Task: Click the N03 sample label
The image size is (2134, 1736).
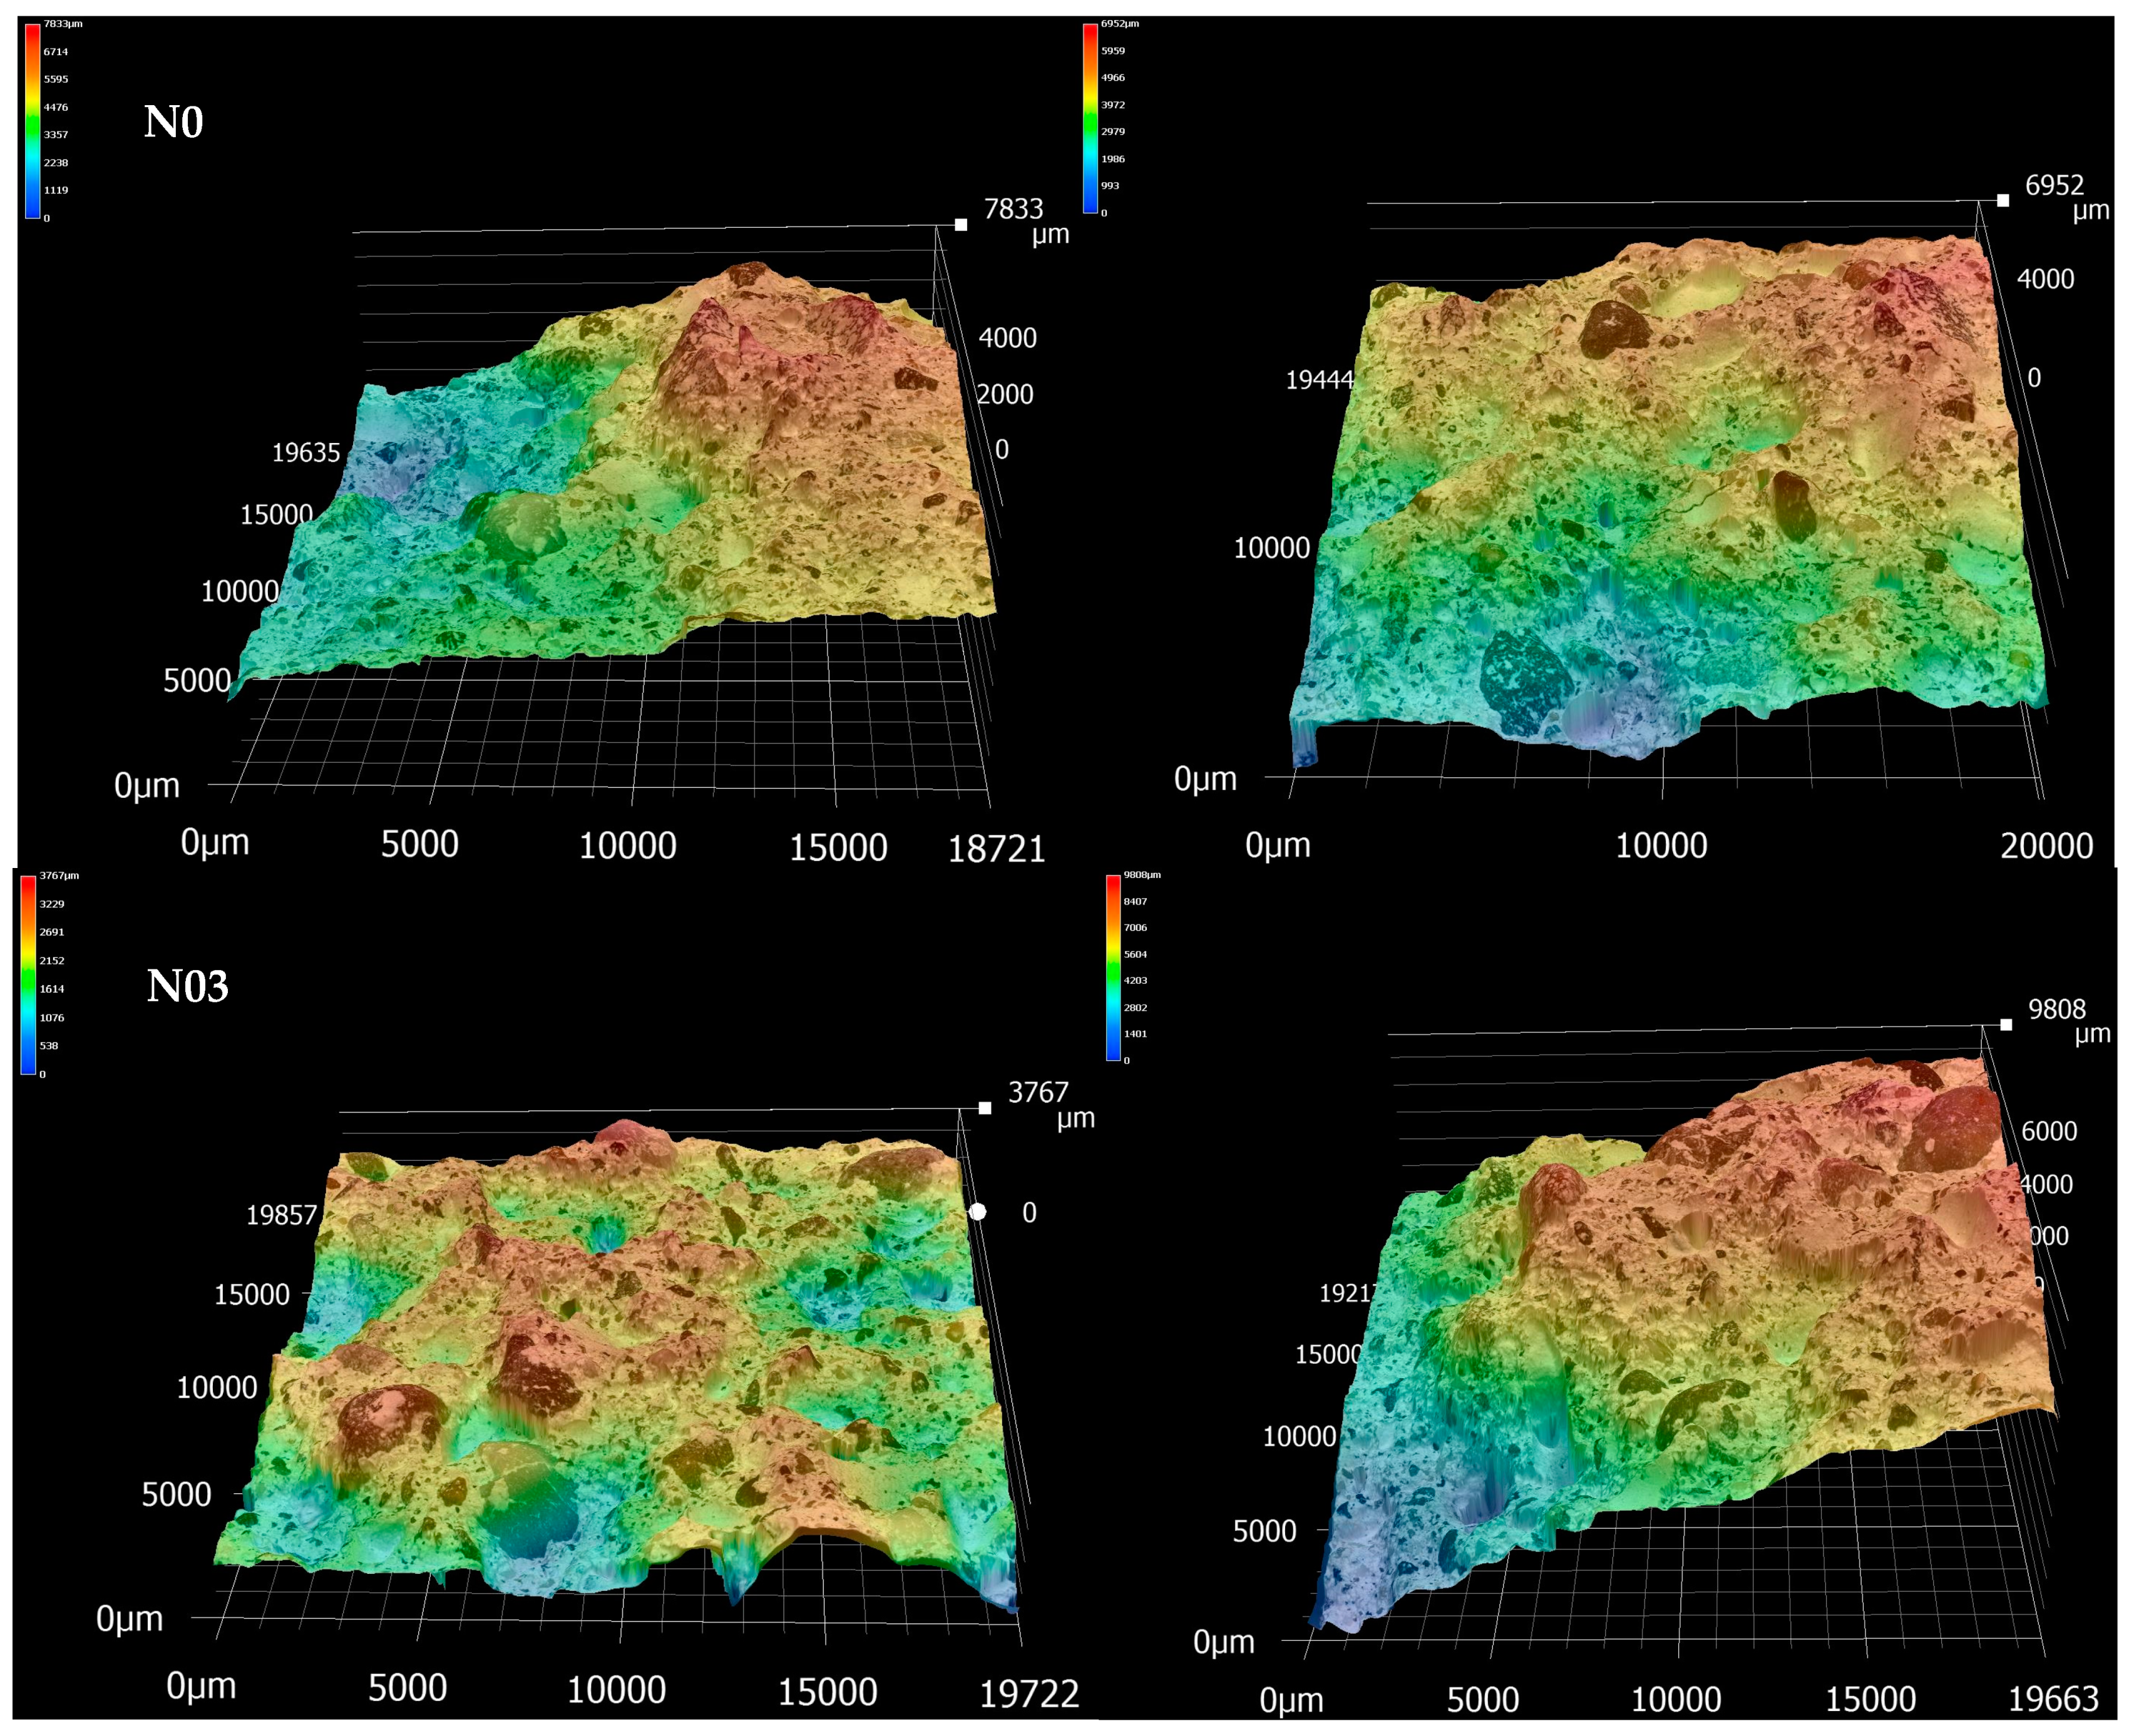Action: click(x=187, y=986)
